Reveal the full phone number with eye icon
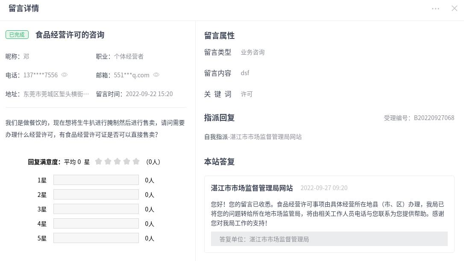The width and height of the screenshot is (464, 261). 65,75
